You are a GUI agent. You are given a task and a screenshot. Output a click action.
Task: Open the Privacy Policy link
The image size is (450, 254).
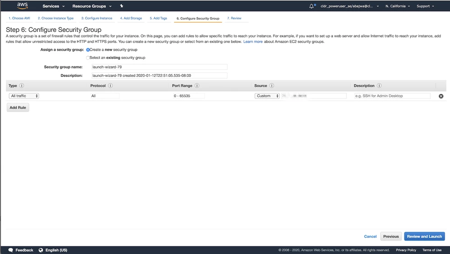tap(406, 250)
